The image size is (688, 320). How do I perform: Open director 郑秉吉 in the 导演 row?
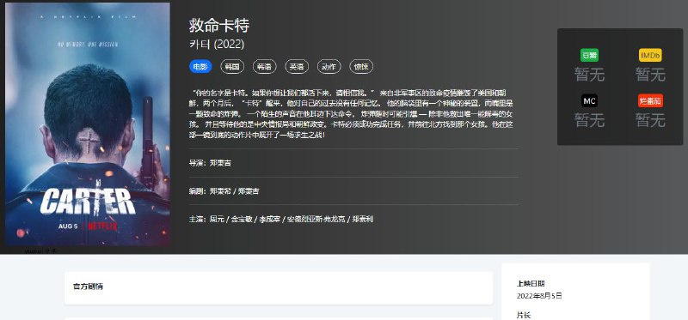[x=220, y=163]
